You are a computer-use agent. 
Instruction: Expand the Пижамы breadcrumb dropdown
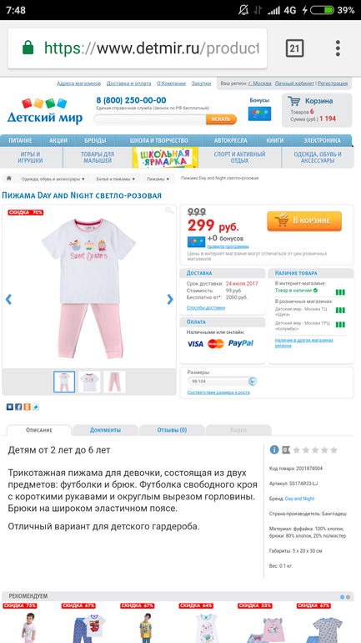click(x=158, y=179)
